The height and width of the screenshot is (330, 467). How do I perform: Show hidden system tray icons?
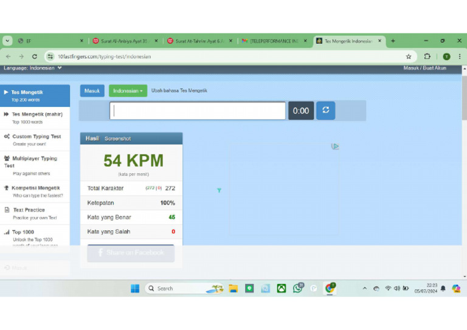pyautogui.click(x=365, y=288)
